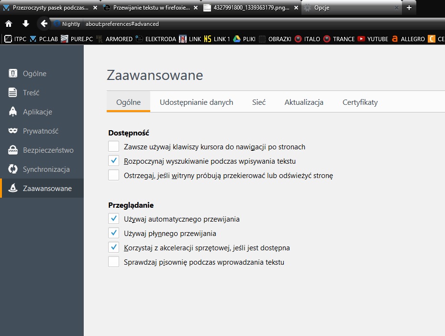Screen dimensions: 445x336
Task: Switch to 'Przezroczysty pasek podczas' browser tab
Action: point(51,8)
